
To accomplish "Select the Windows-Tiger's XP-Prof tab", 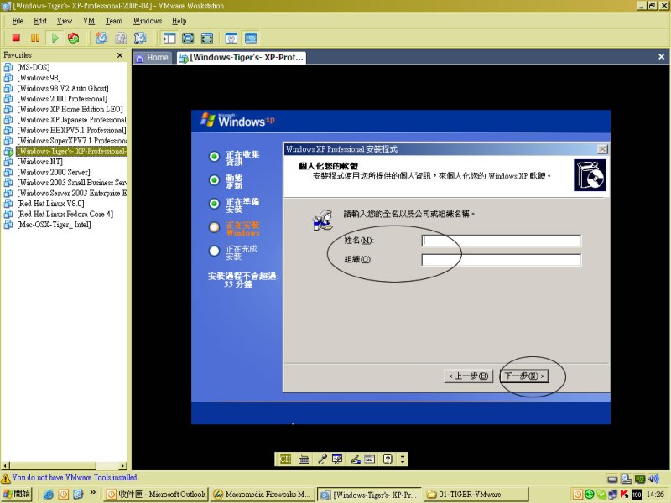I will [242, 58].
